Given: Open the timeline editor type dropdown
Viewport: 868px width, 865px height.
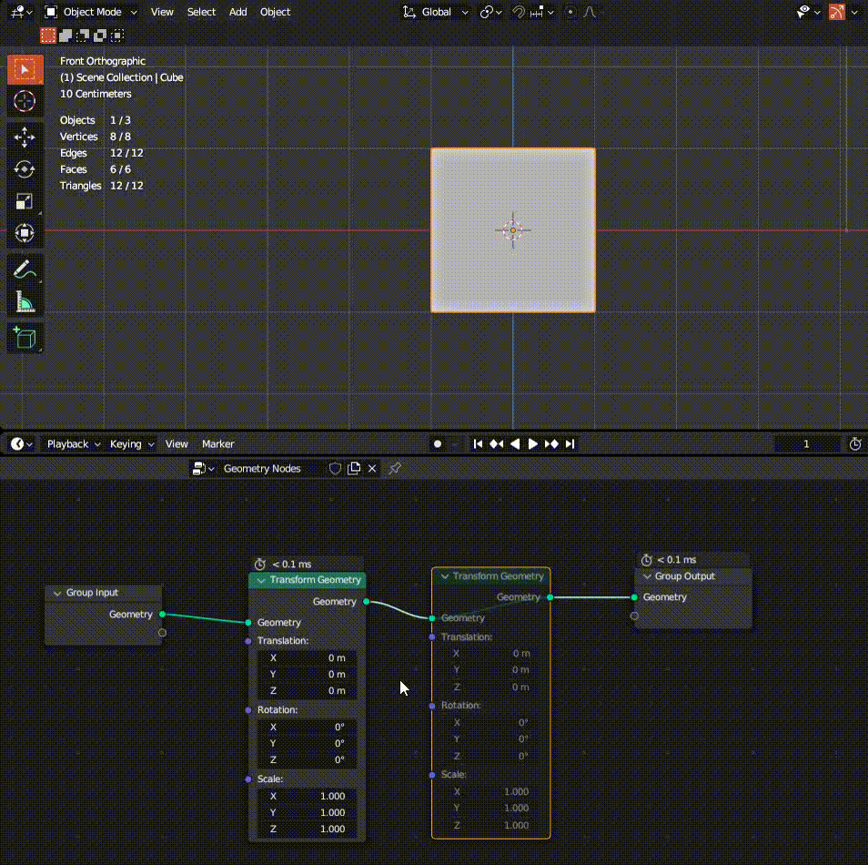Looking at the screenshot, I should coord(22,443).
